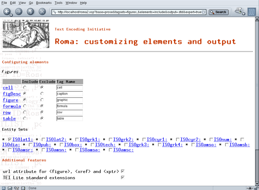The width and height of the screenshot is (259, 190).
Task: Toggle TEI Lite standard extensions checkbox
Action: [x=123, y=178]
